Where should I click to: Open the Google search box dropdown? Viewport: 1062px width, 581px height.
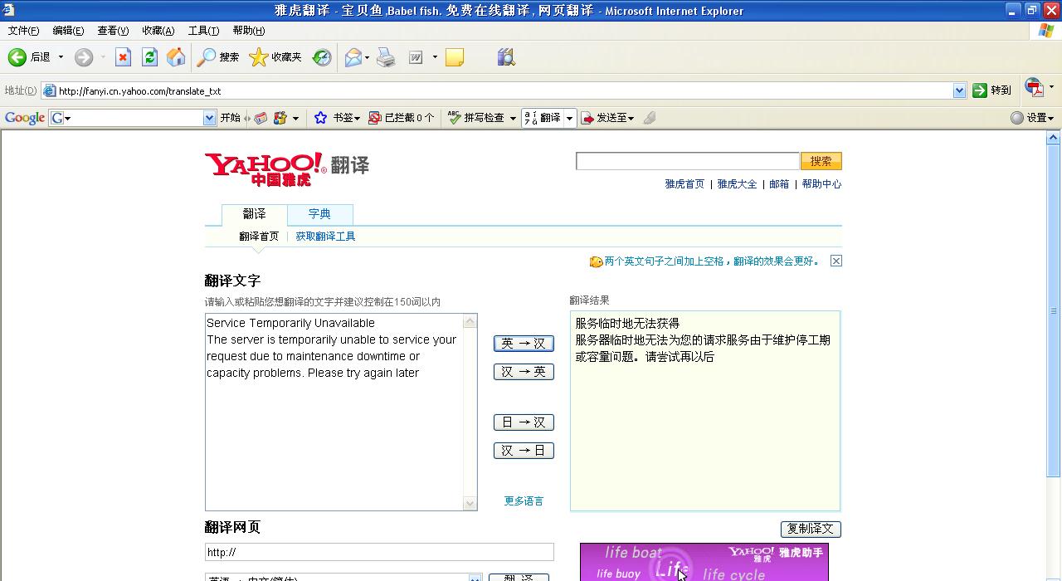click(209, 118)
